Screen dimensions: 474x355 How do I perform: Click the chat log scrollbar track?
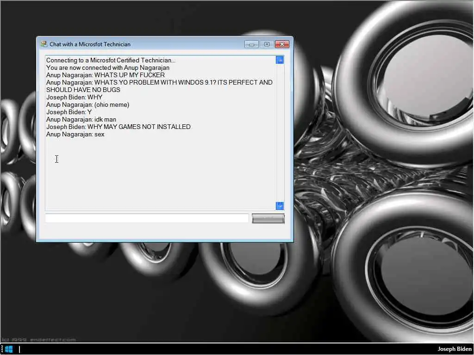tap(280, 133)
